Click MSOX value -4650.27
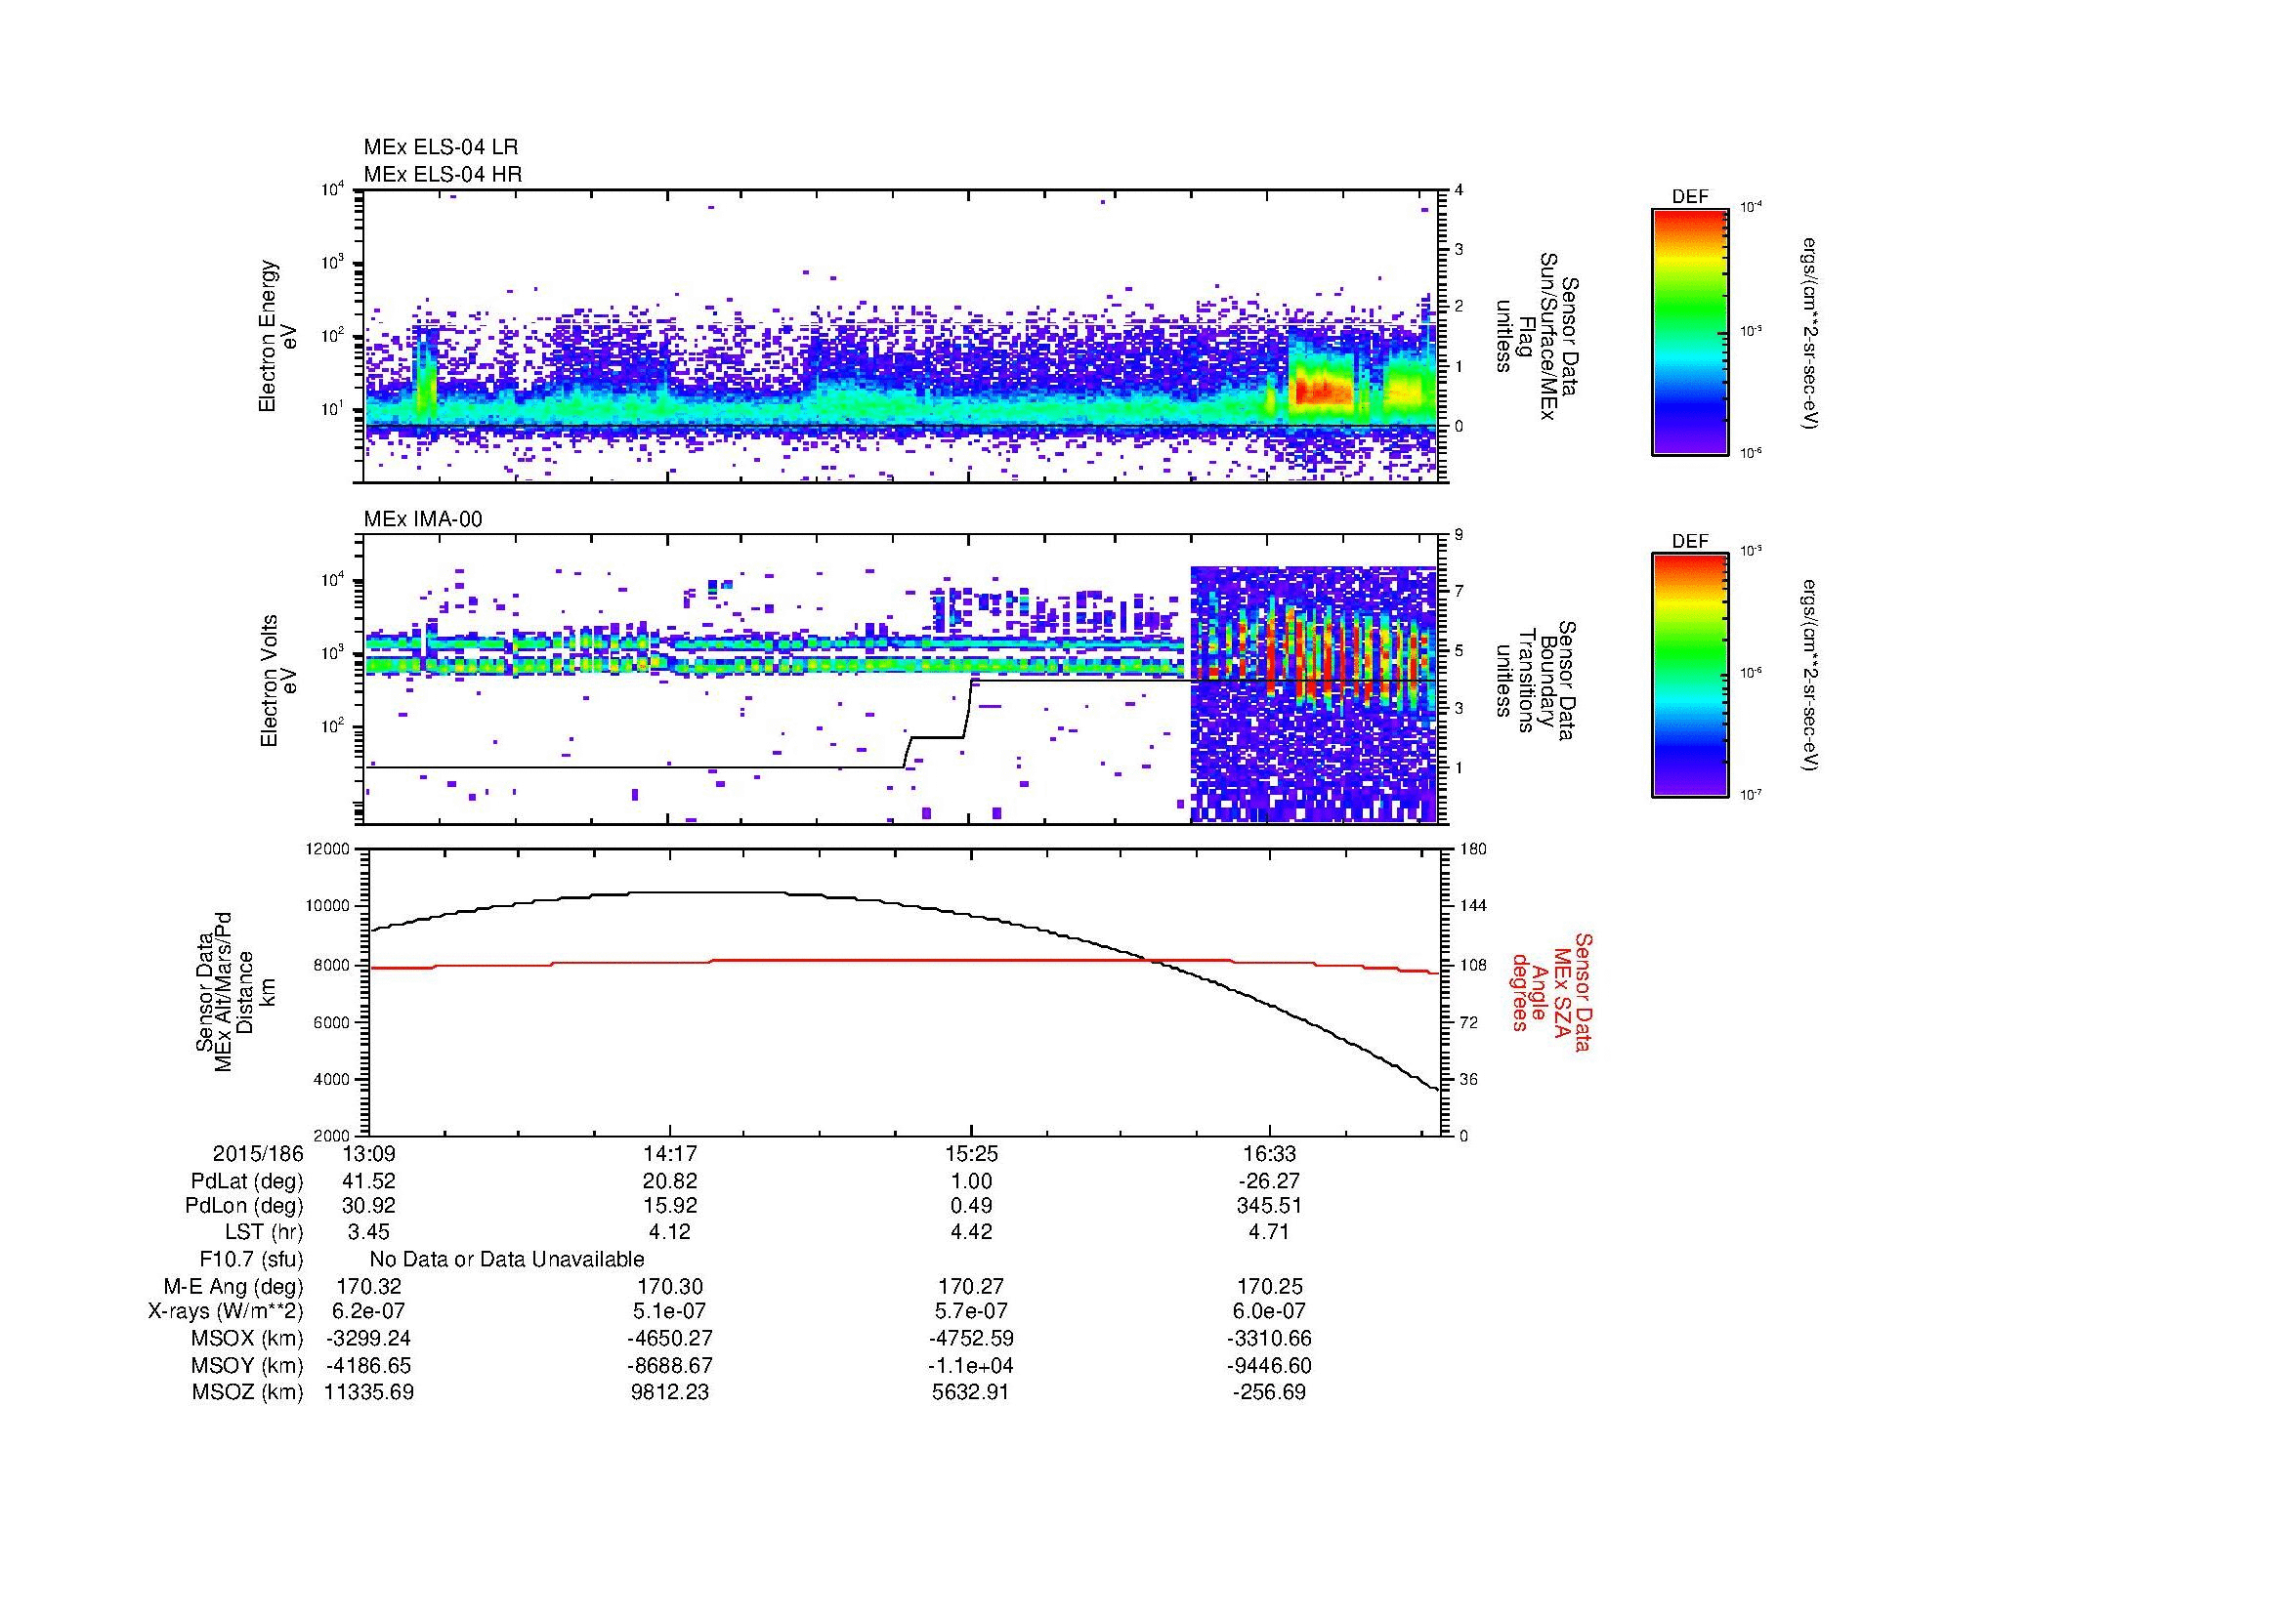2285x1614 pixels. point(670,1340)
